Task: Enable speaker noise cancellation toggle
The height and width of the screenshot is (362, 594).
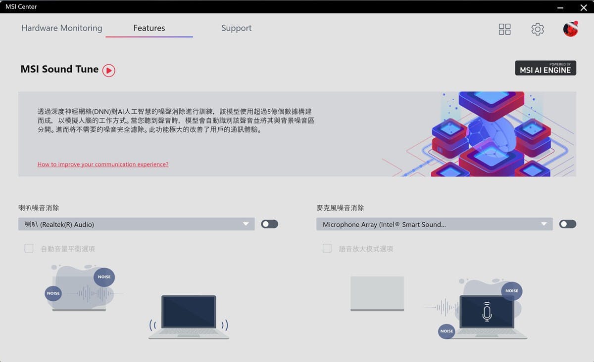Action: pyautogui.click(x=270, y=224)
